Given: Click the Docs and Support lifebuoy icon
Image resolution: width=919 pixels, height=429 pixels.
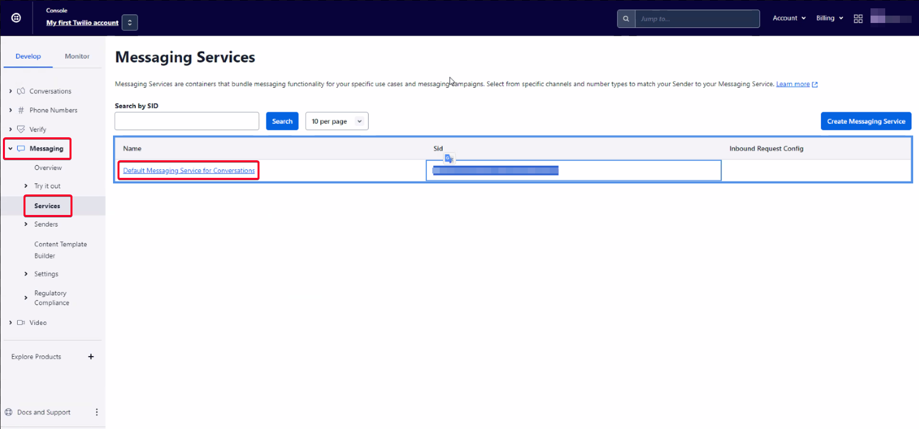Looking at the screenshot, I should pos(8,412).
